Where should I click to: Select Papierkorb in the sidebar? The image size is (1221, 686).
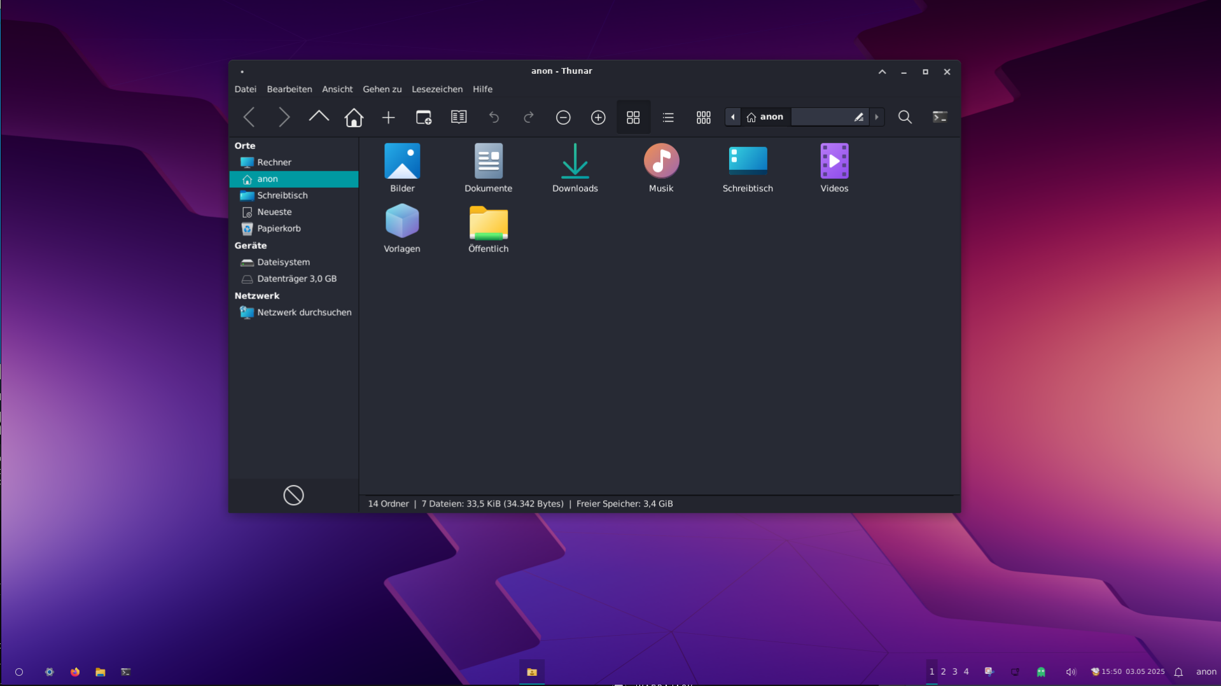click(279, 228)
